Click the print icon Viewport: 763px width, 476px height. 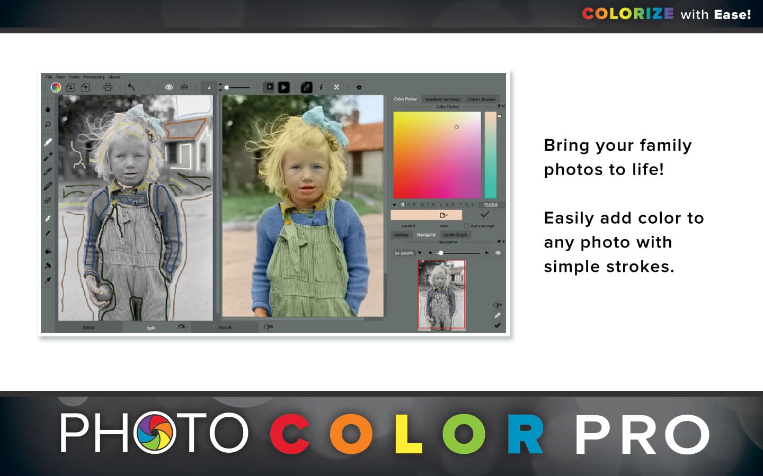[108, 87]
